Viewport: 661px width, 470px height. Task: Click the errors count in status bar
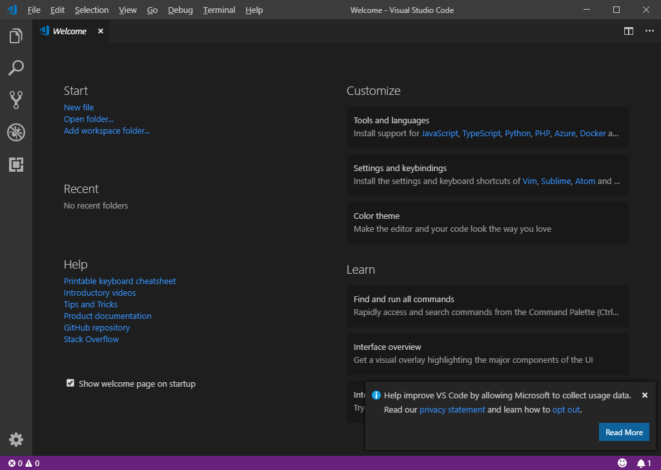coord(15,464)
